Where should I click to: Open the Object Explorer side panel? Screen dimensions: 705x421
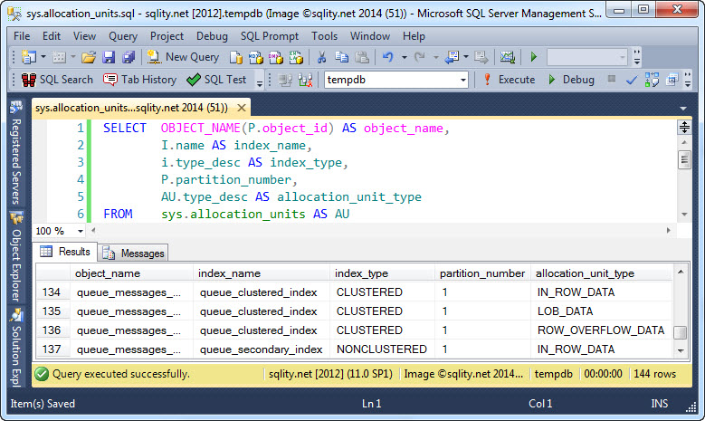[16, 257]
